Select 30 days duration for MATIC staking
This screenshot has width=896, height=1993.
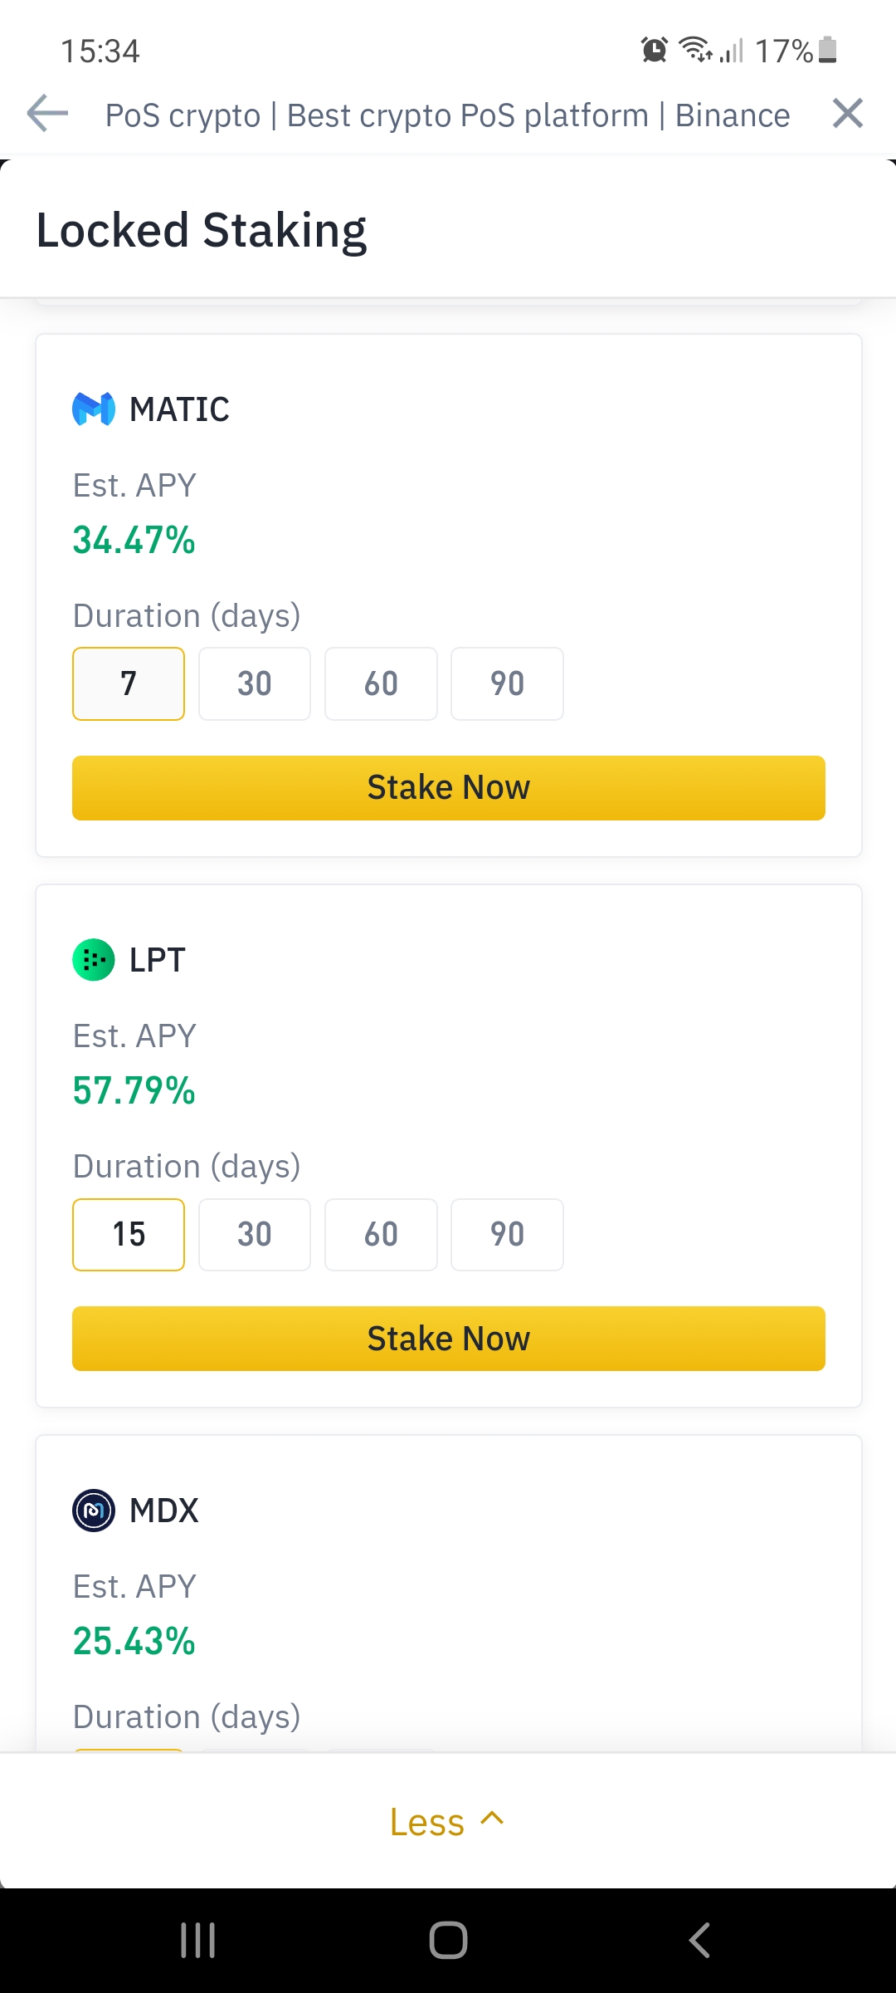pyautogui.click(x=254, y=683)
